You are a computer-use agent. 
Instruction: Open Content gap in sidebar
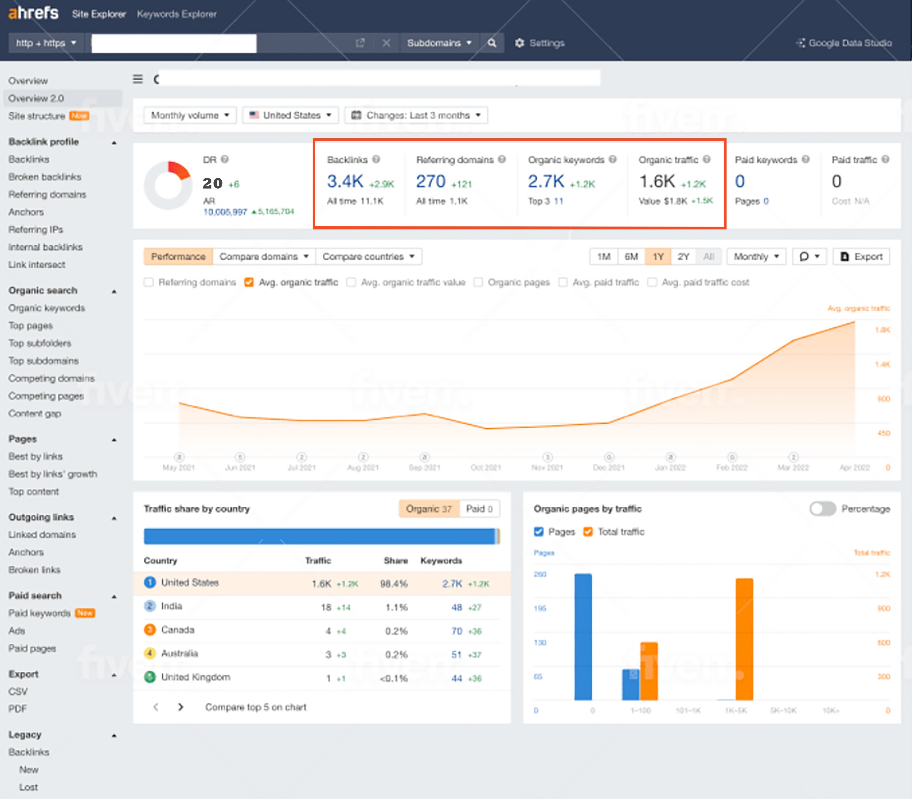(35, 413)
